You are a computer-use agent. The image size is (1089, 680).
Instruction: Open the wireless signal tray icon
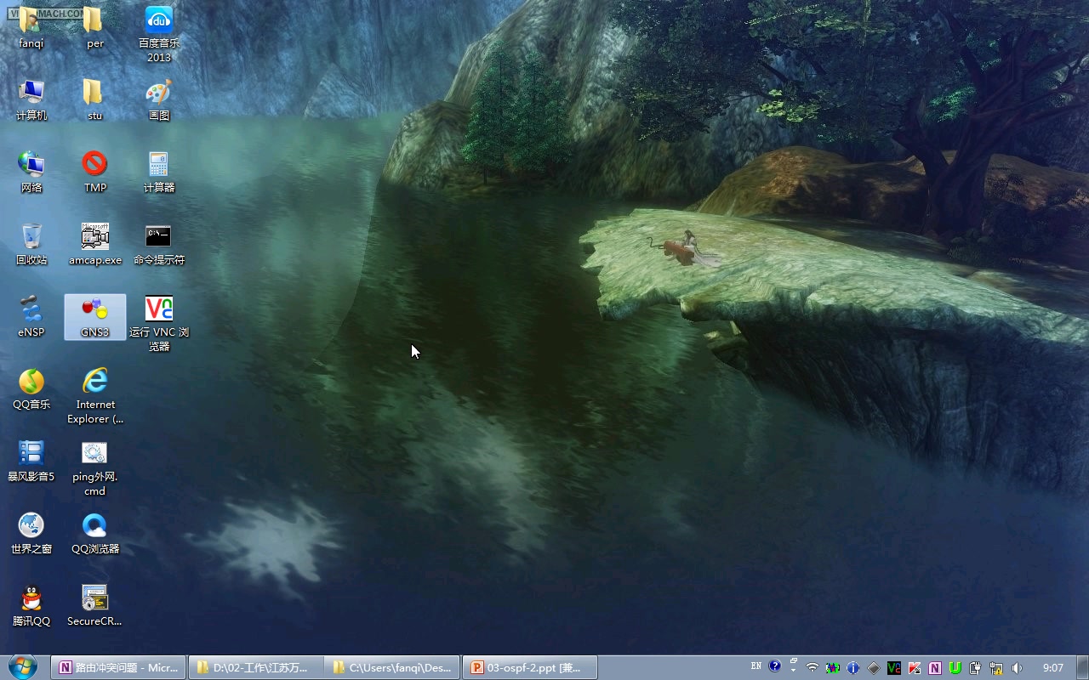[x=812, y=667]
